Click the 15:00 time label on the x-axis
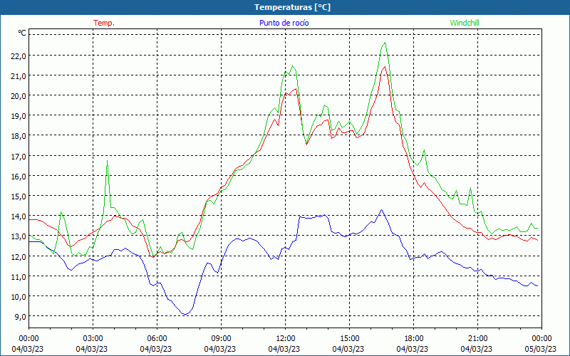 (x=349, y=339)
